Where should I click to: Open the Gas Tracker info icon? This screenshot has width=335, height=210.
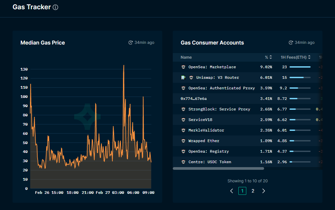click(55, 7)
